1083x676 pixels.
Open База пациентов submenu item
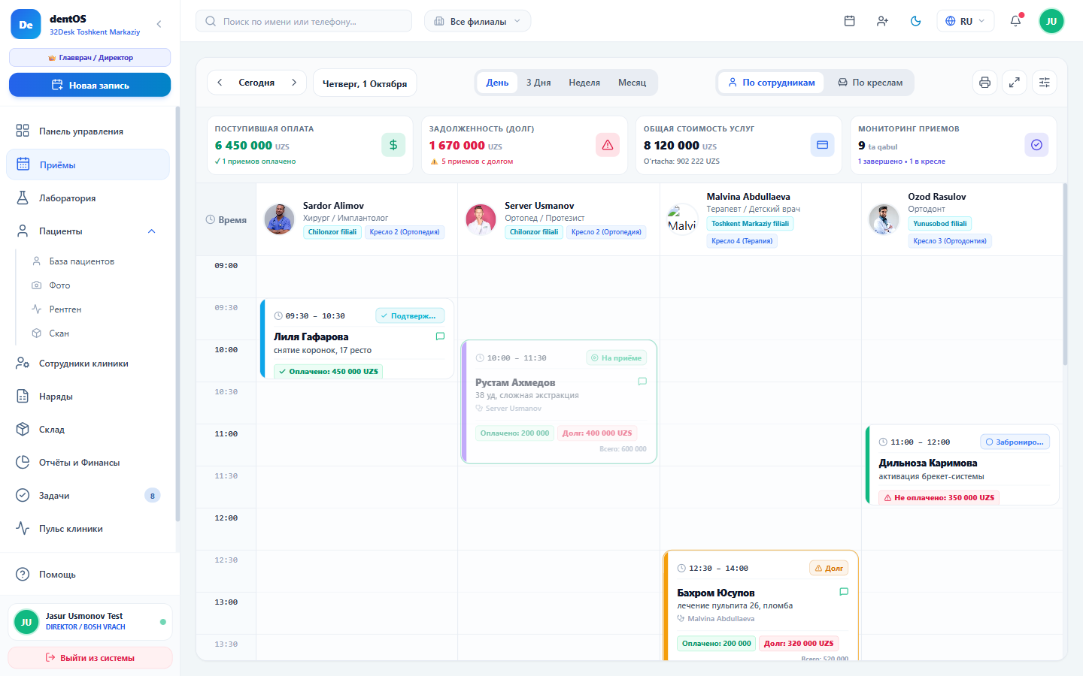tap(94, 261)
